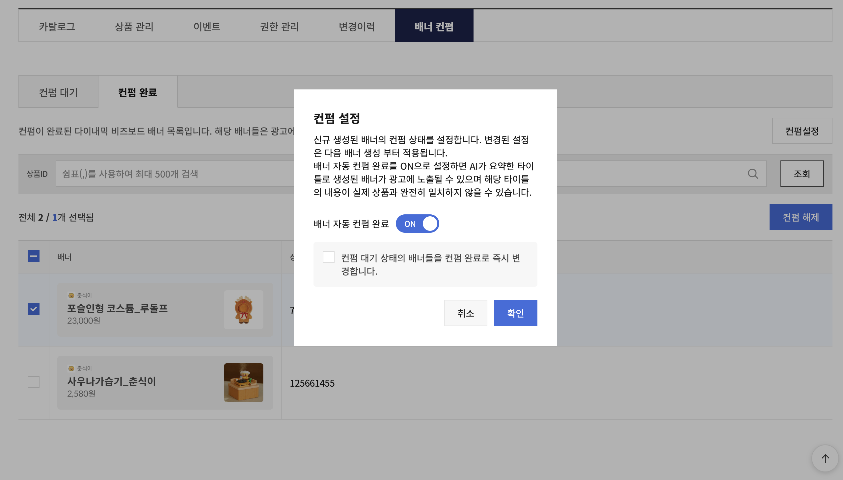
Task: Click the 사우나가습기_춘식이 product thumbnail
Action: tap(243, 382)
